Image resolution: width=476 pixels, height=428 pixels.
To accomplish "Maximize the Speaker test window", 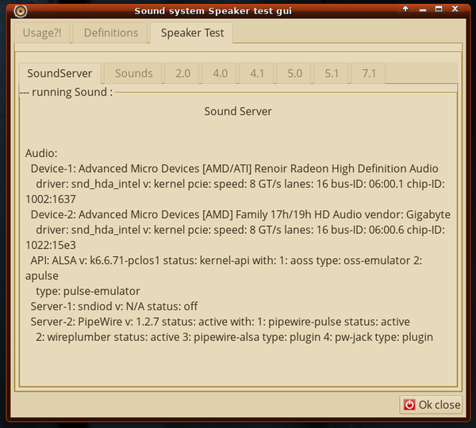I will [x=439, y=10].
